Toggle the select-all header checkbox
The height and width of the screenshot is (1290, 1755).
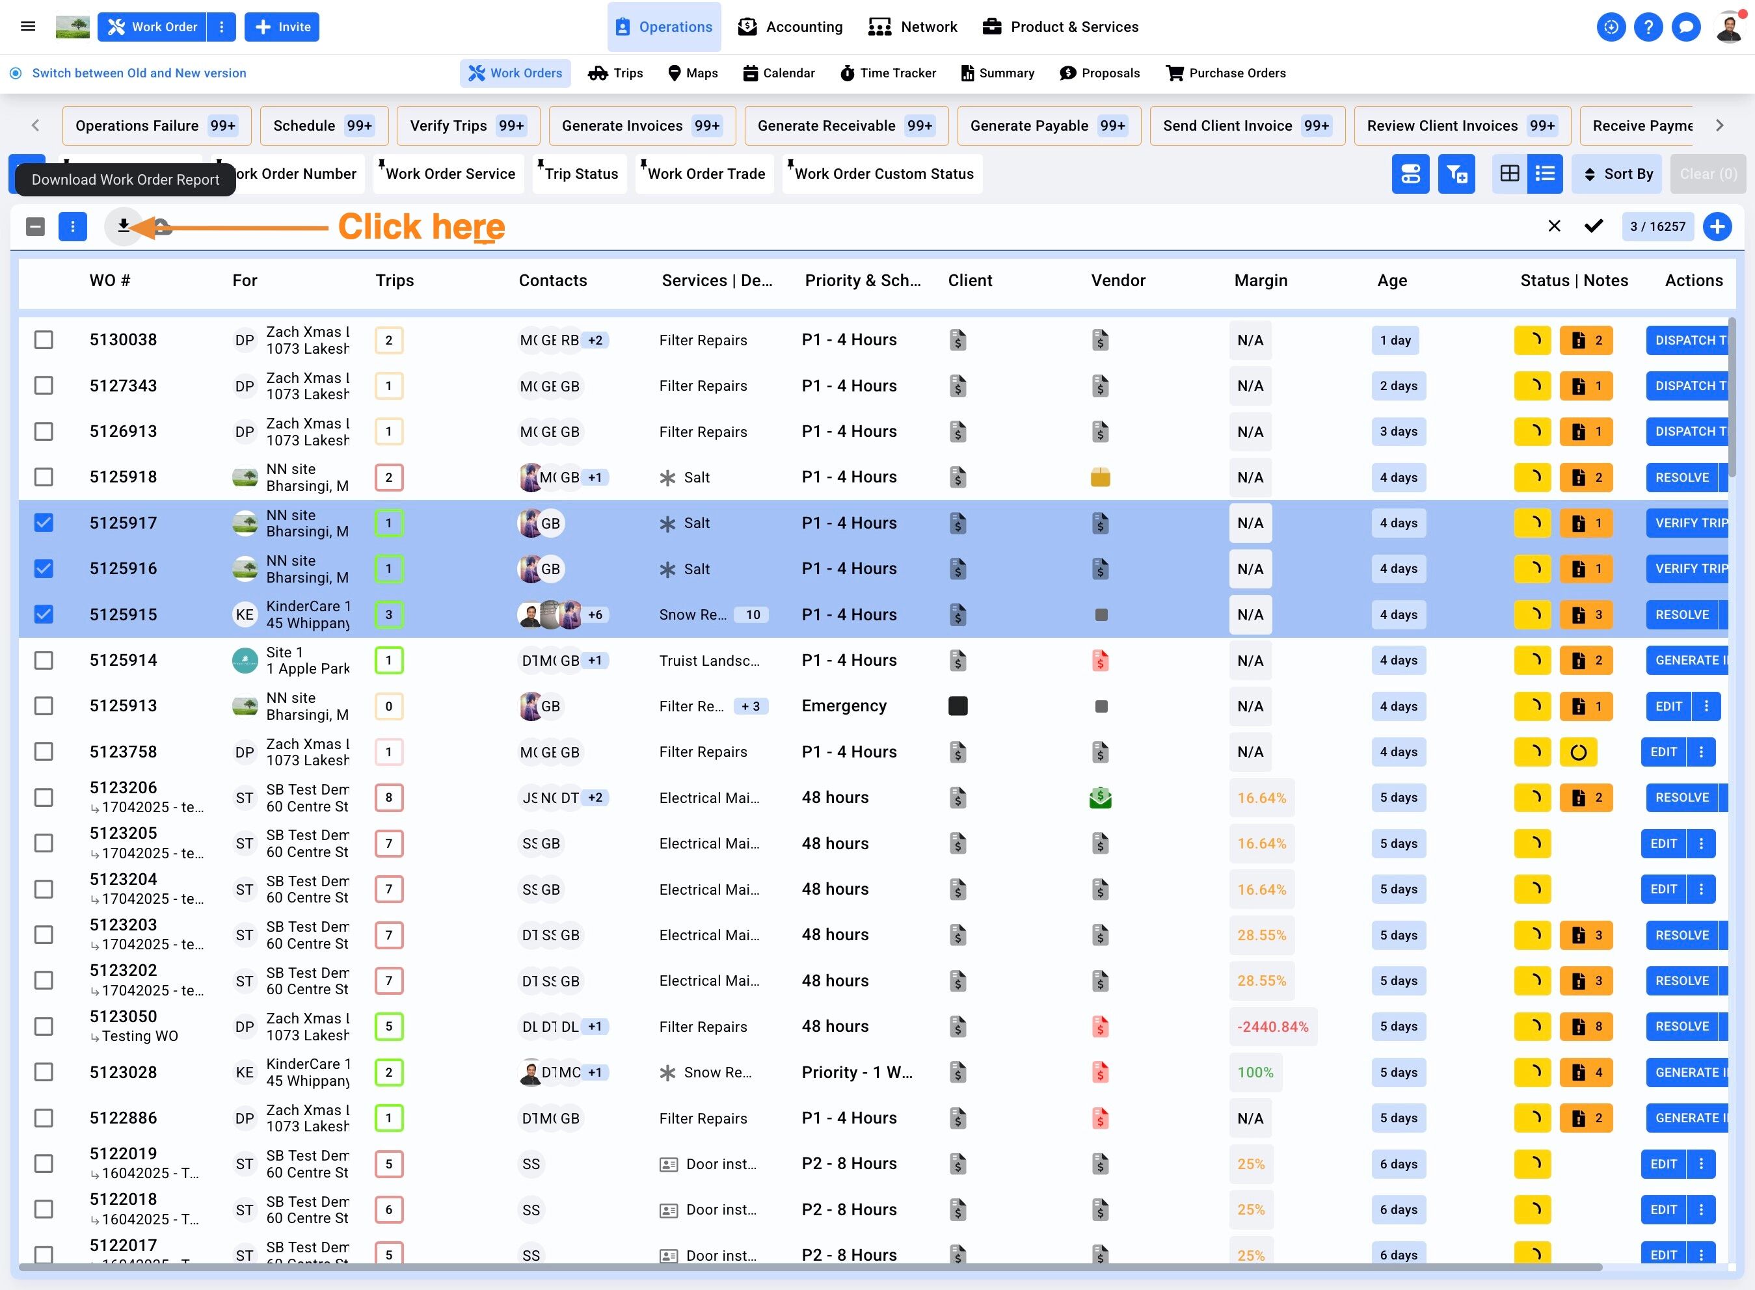tap(35, 226)
